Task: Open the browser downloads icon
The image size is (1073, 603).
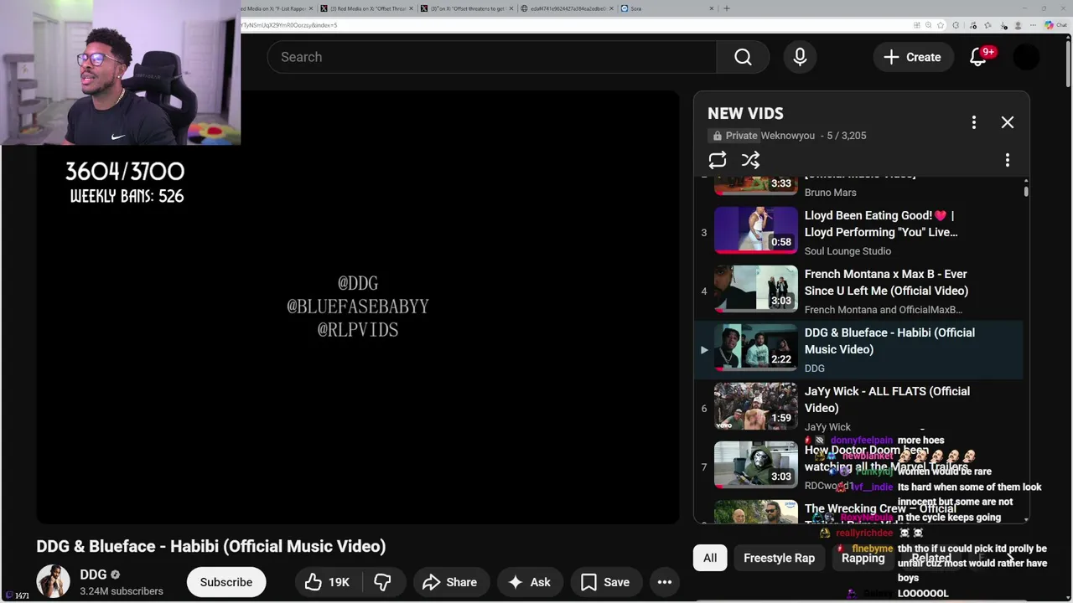Action: (x=1003, y=25)
